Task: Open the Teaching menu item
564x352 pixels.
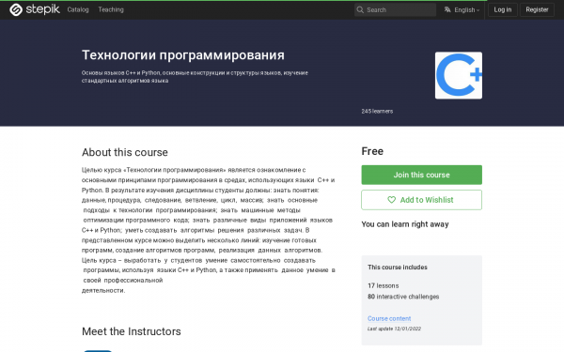Action: click(x=111, y=9)
